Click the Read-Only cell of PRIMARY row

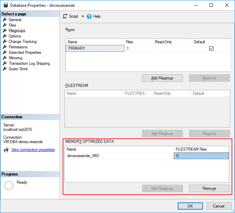point(172,48)
